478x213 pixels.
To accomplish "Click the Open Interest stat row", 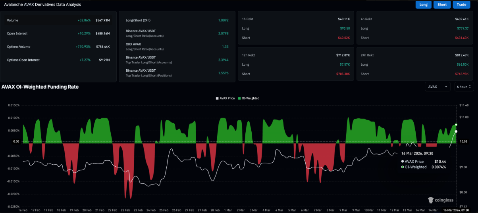I will (x=58, y=34).
